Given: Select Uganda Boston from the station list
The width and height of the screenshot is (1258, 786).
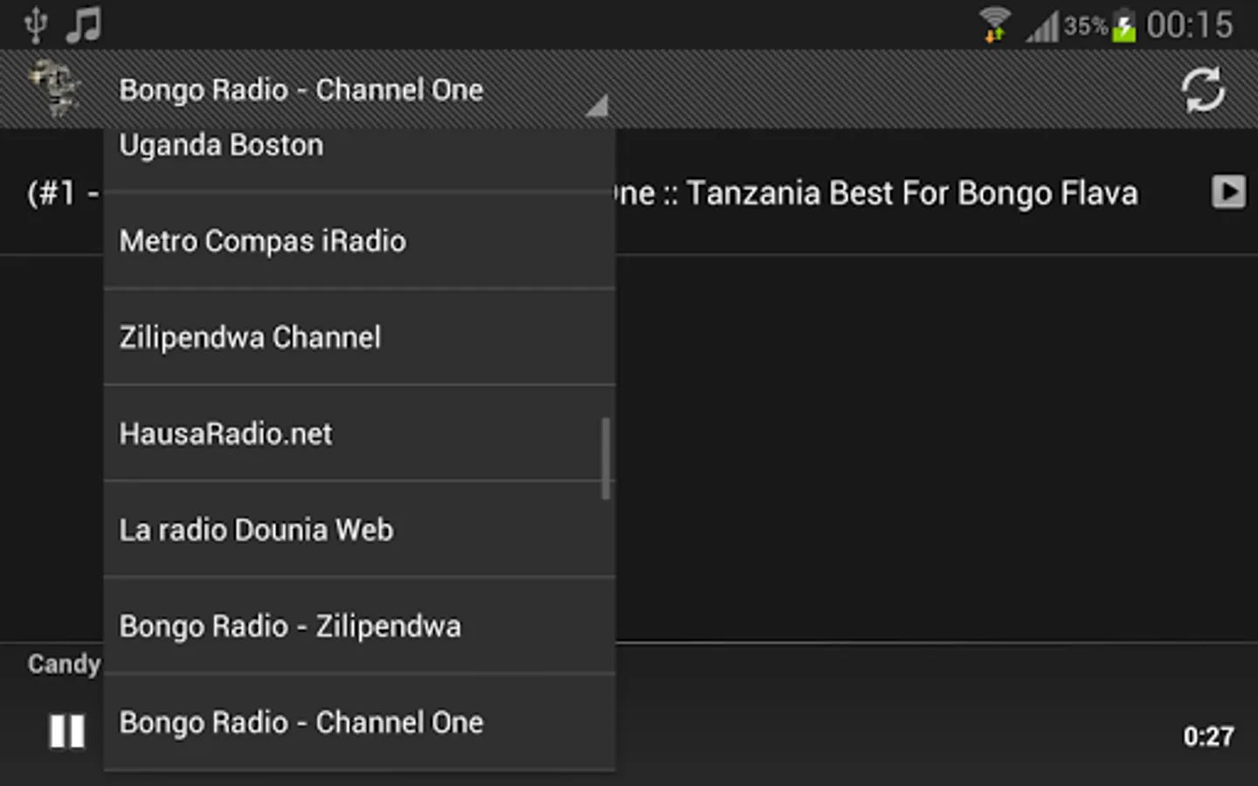Looking at the screenshot, I should click(x=359, y=160).
